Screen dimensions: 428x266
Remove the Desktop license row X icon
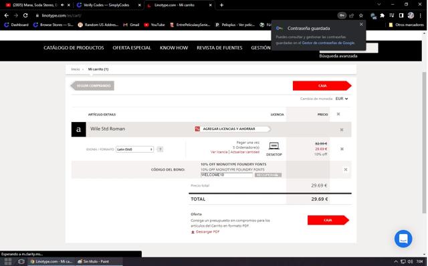[x=342, y=149]
